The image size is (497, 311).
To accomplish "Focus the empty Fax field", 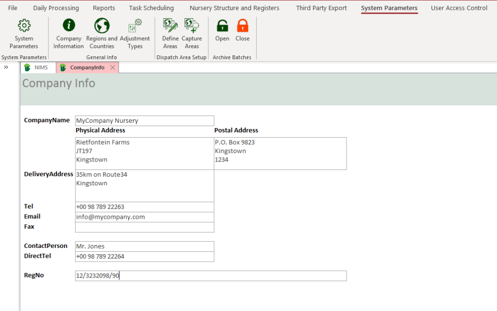I will 144,227.
